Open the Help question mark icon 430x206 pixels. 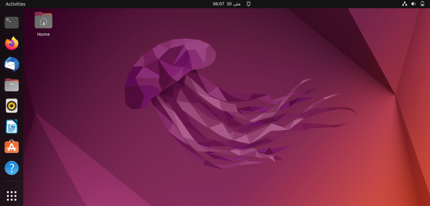[x=11, y=168]
